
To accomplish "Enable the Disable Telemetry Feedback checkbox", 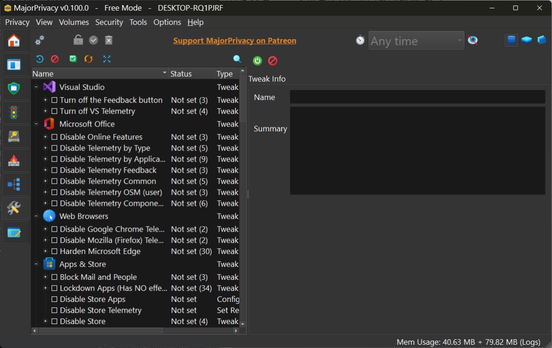I will (54, 170).
